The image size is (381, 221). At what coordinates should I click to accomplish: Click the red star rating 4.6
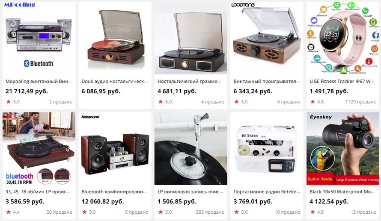pyautogui.click(x=317, y=102)
